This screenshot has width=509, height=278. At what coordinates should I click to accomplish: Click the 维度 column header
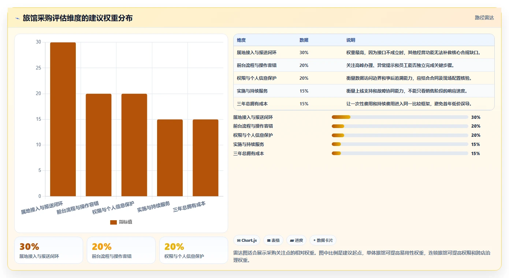(x=241, y=40)
